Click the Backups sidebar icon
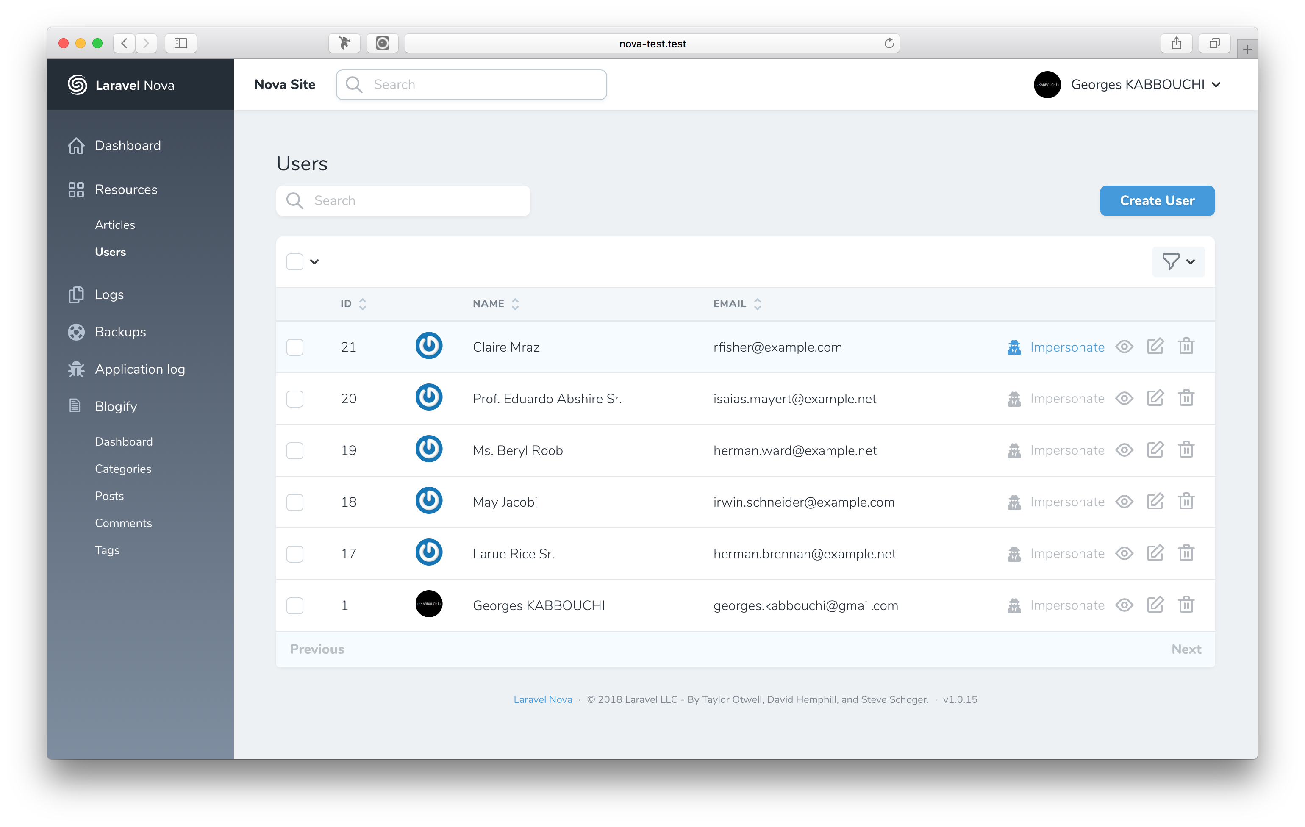This screenshot has width=1305, height=827. coord(77,332)
